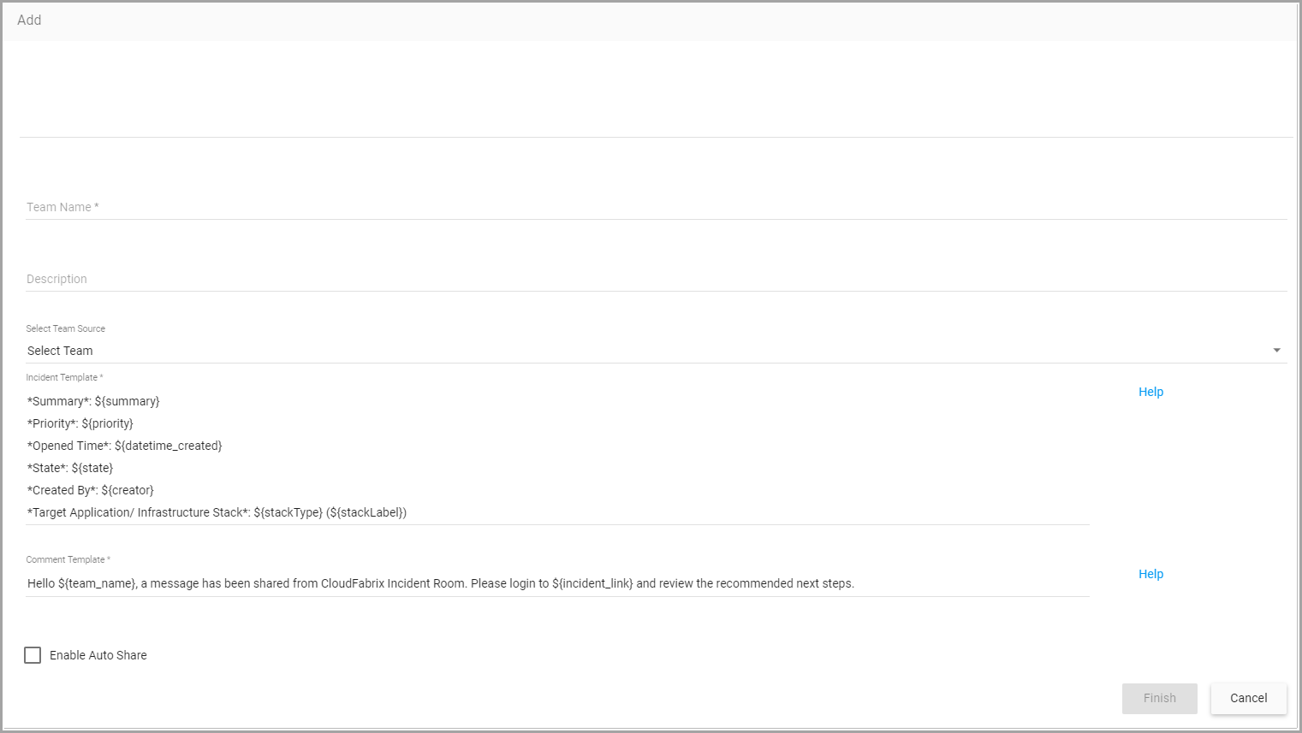Screen dimensions: 1302x733
Task: Click the 'Select Team' combo box text
Action: pyautogui.click(x=60, y=351)
